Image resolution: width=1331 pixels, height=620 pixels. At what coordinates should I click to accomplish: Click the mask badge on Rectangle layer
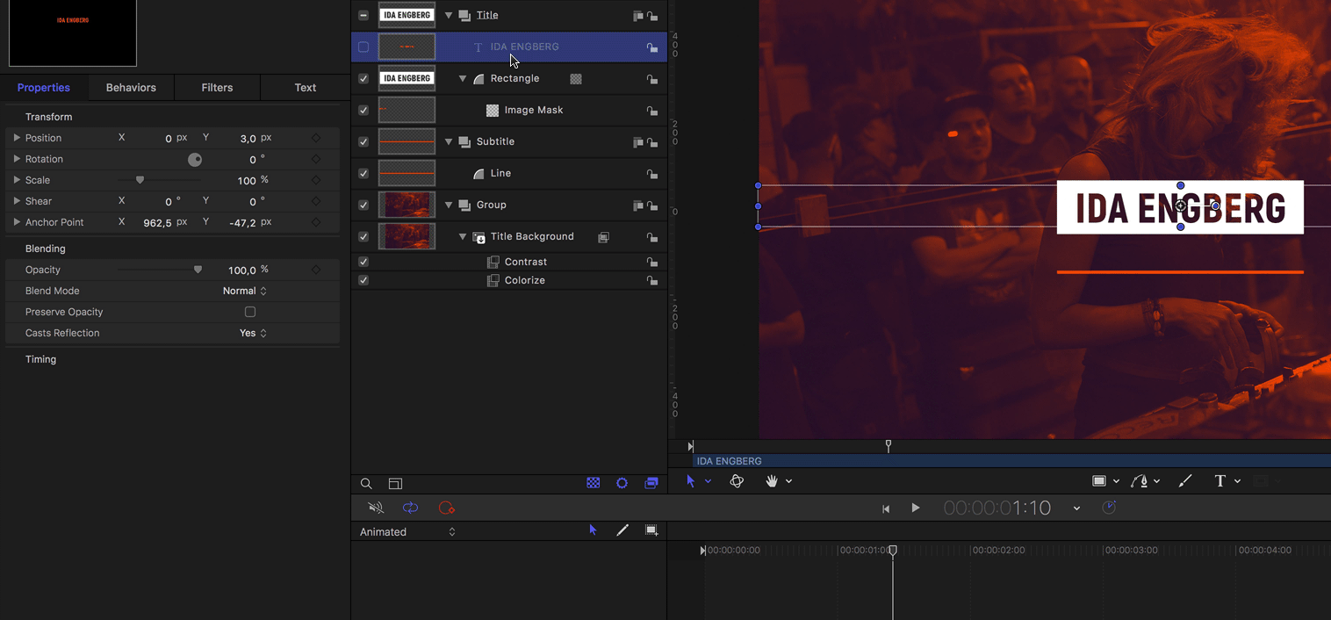pos(576,78)
